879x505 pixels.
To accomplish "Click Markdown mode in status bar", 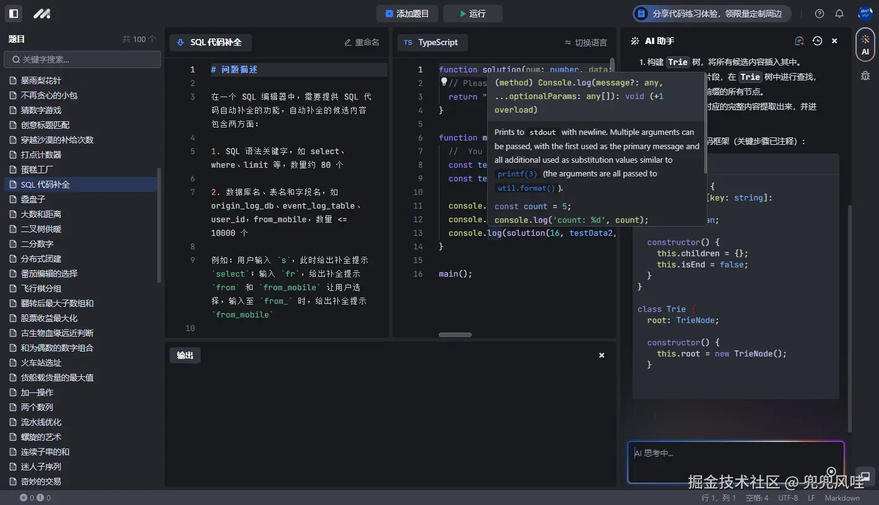I will coord(842,497).
